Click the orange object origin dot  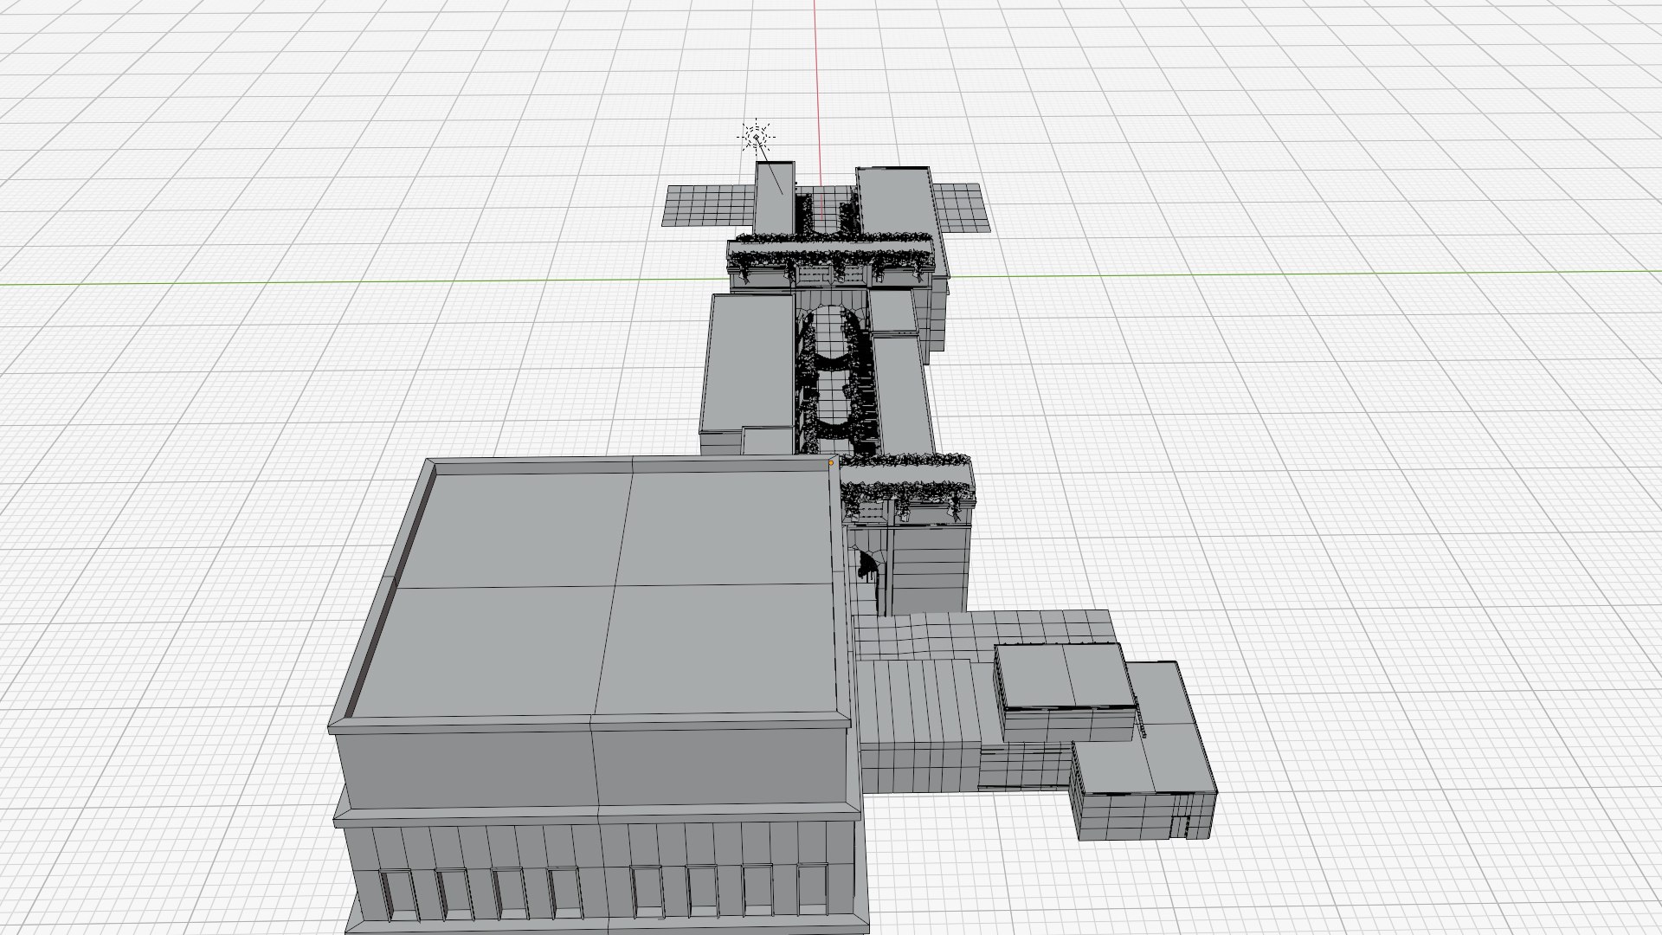[x=831, y=464]
